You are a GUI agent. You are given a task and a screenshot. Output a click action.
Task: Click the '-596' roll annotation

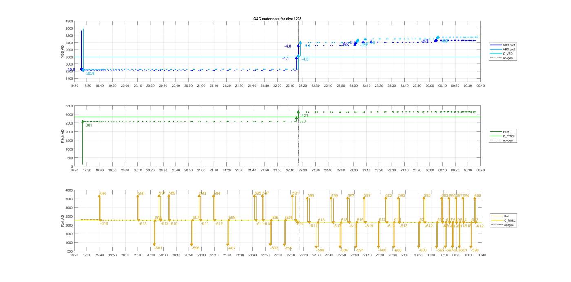pyautogui.click(x=196, y=248)
